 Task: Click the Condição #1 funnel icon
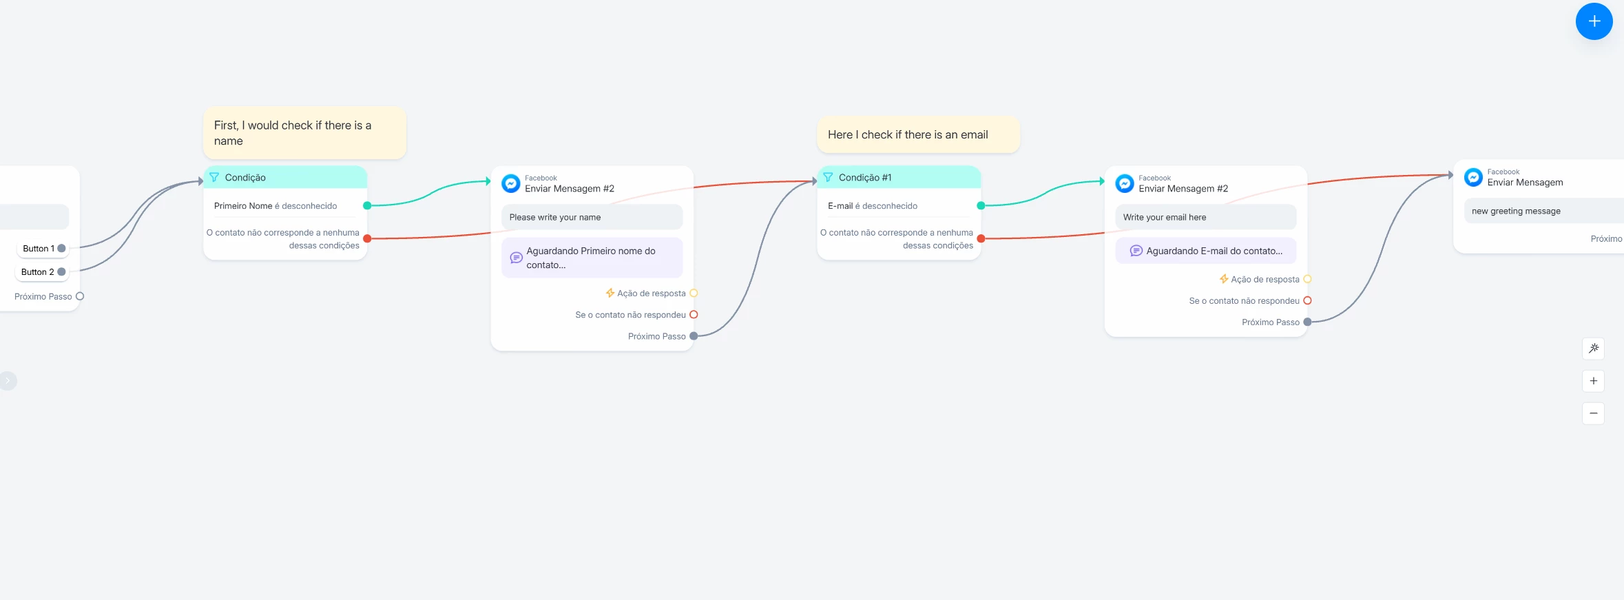[828, 178]
